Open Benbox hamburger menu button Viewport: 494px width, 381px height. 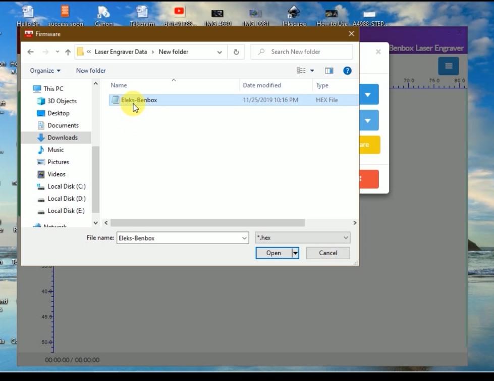point(448,66)
